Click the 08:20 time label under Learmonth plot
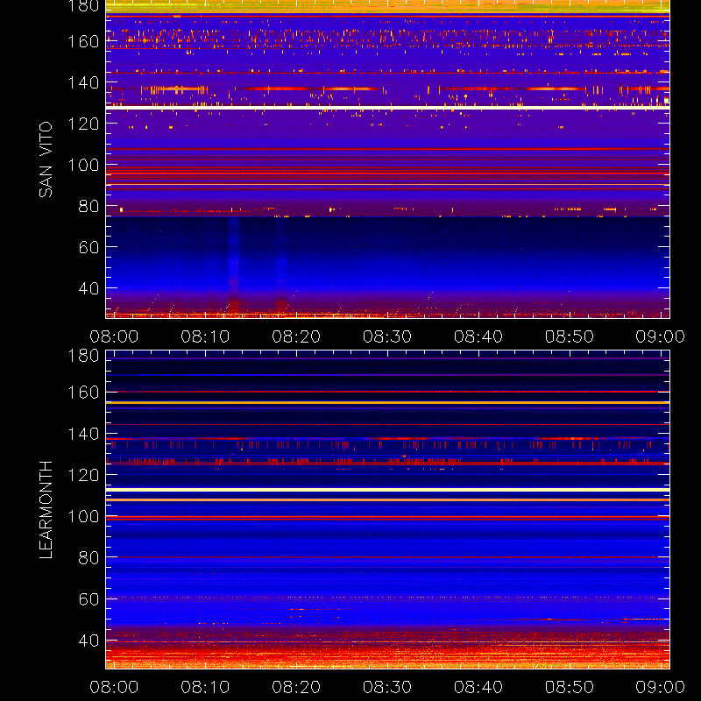The height and width of the screenshot is (701, 701). point(296,687)
